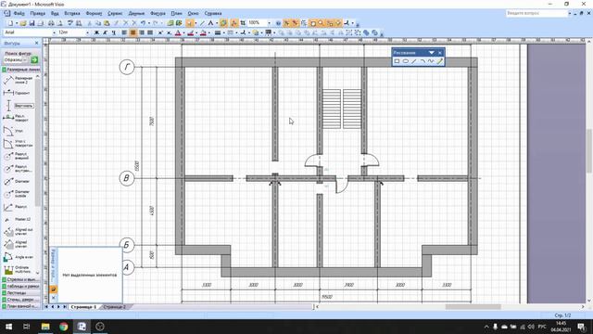Choose the Text tool (A) in the toolbar
Image resolution: width=593 pixels, height=334 pixels.
(x=210, y=23)
